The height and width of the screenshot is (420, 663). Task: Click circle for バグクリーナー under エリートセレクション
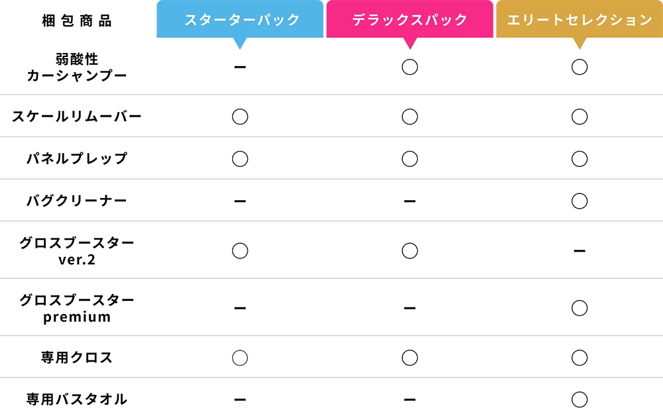pos(579,201)
